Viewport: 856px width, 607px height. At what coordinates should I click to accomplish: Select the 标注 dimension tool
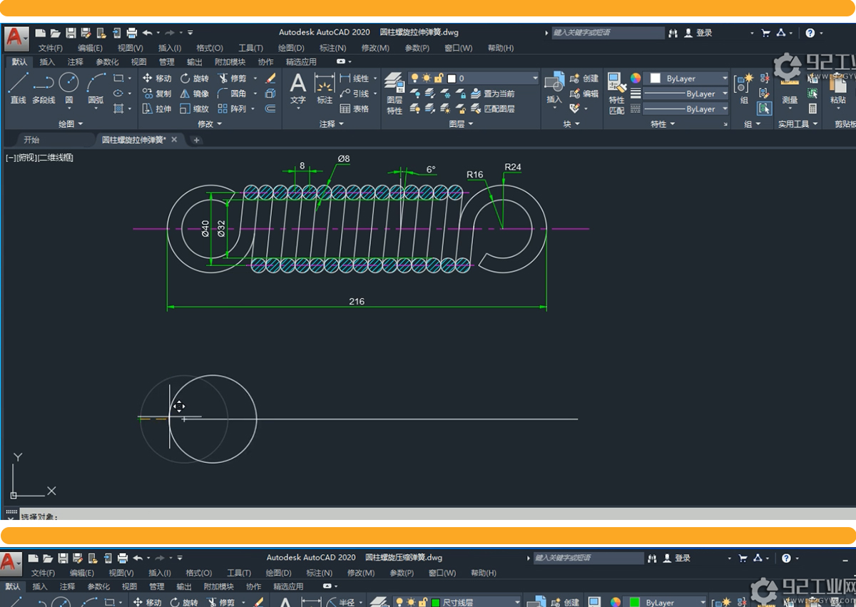(325, 88)
